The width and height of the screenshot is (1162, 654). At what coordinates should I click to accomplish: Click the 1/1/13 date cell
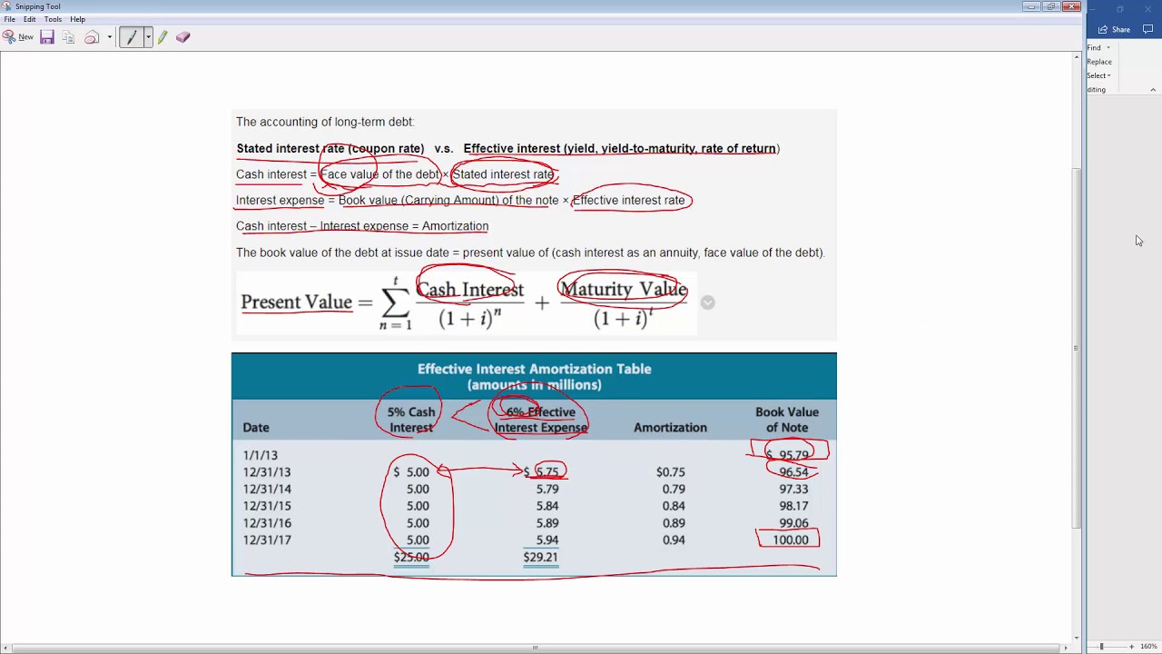click(x=261, y=455)
